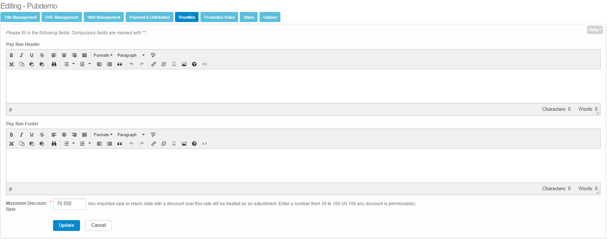Toggle Underline in Pay Run Header editor
The width and height of the screenshot is (608, 241).
click(32, 55)
